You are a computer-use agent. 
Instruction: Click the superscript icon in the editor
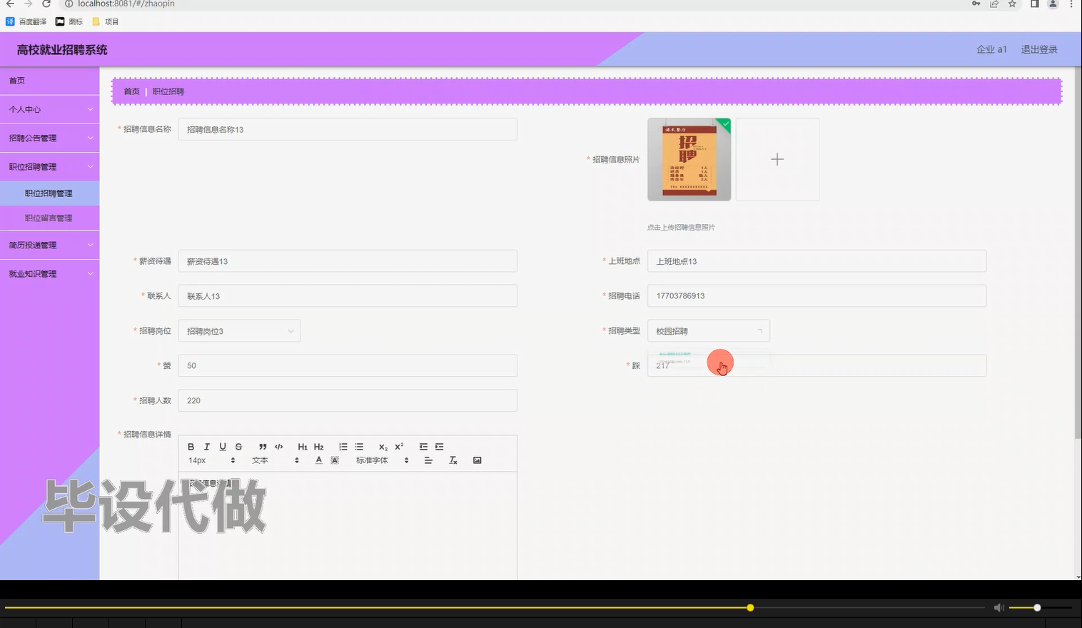tap(398, 446)
